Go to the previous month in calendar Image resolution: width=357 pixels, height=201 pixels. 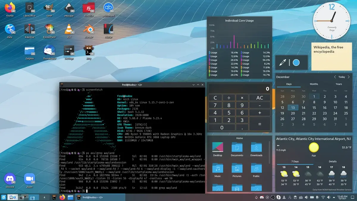click(x=335, y=77)
